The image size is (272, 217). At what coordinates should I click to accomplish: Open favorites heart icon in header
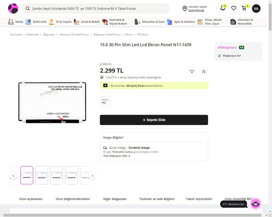[234, 8]
